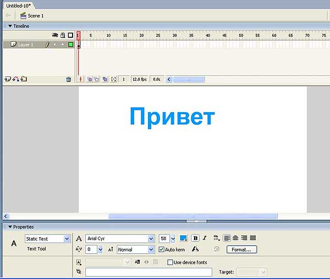The height and width of the screenshot is (279, 330).
Task: Click the timeline scroll left arrow
Action: (169, 80)
